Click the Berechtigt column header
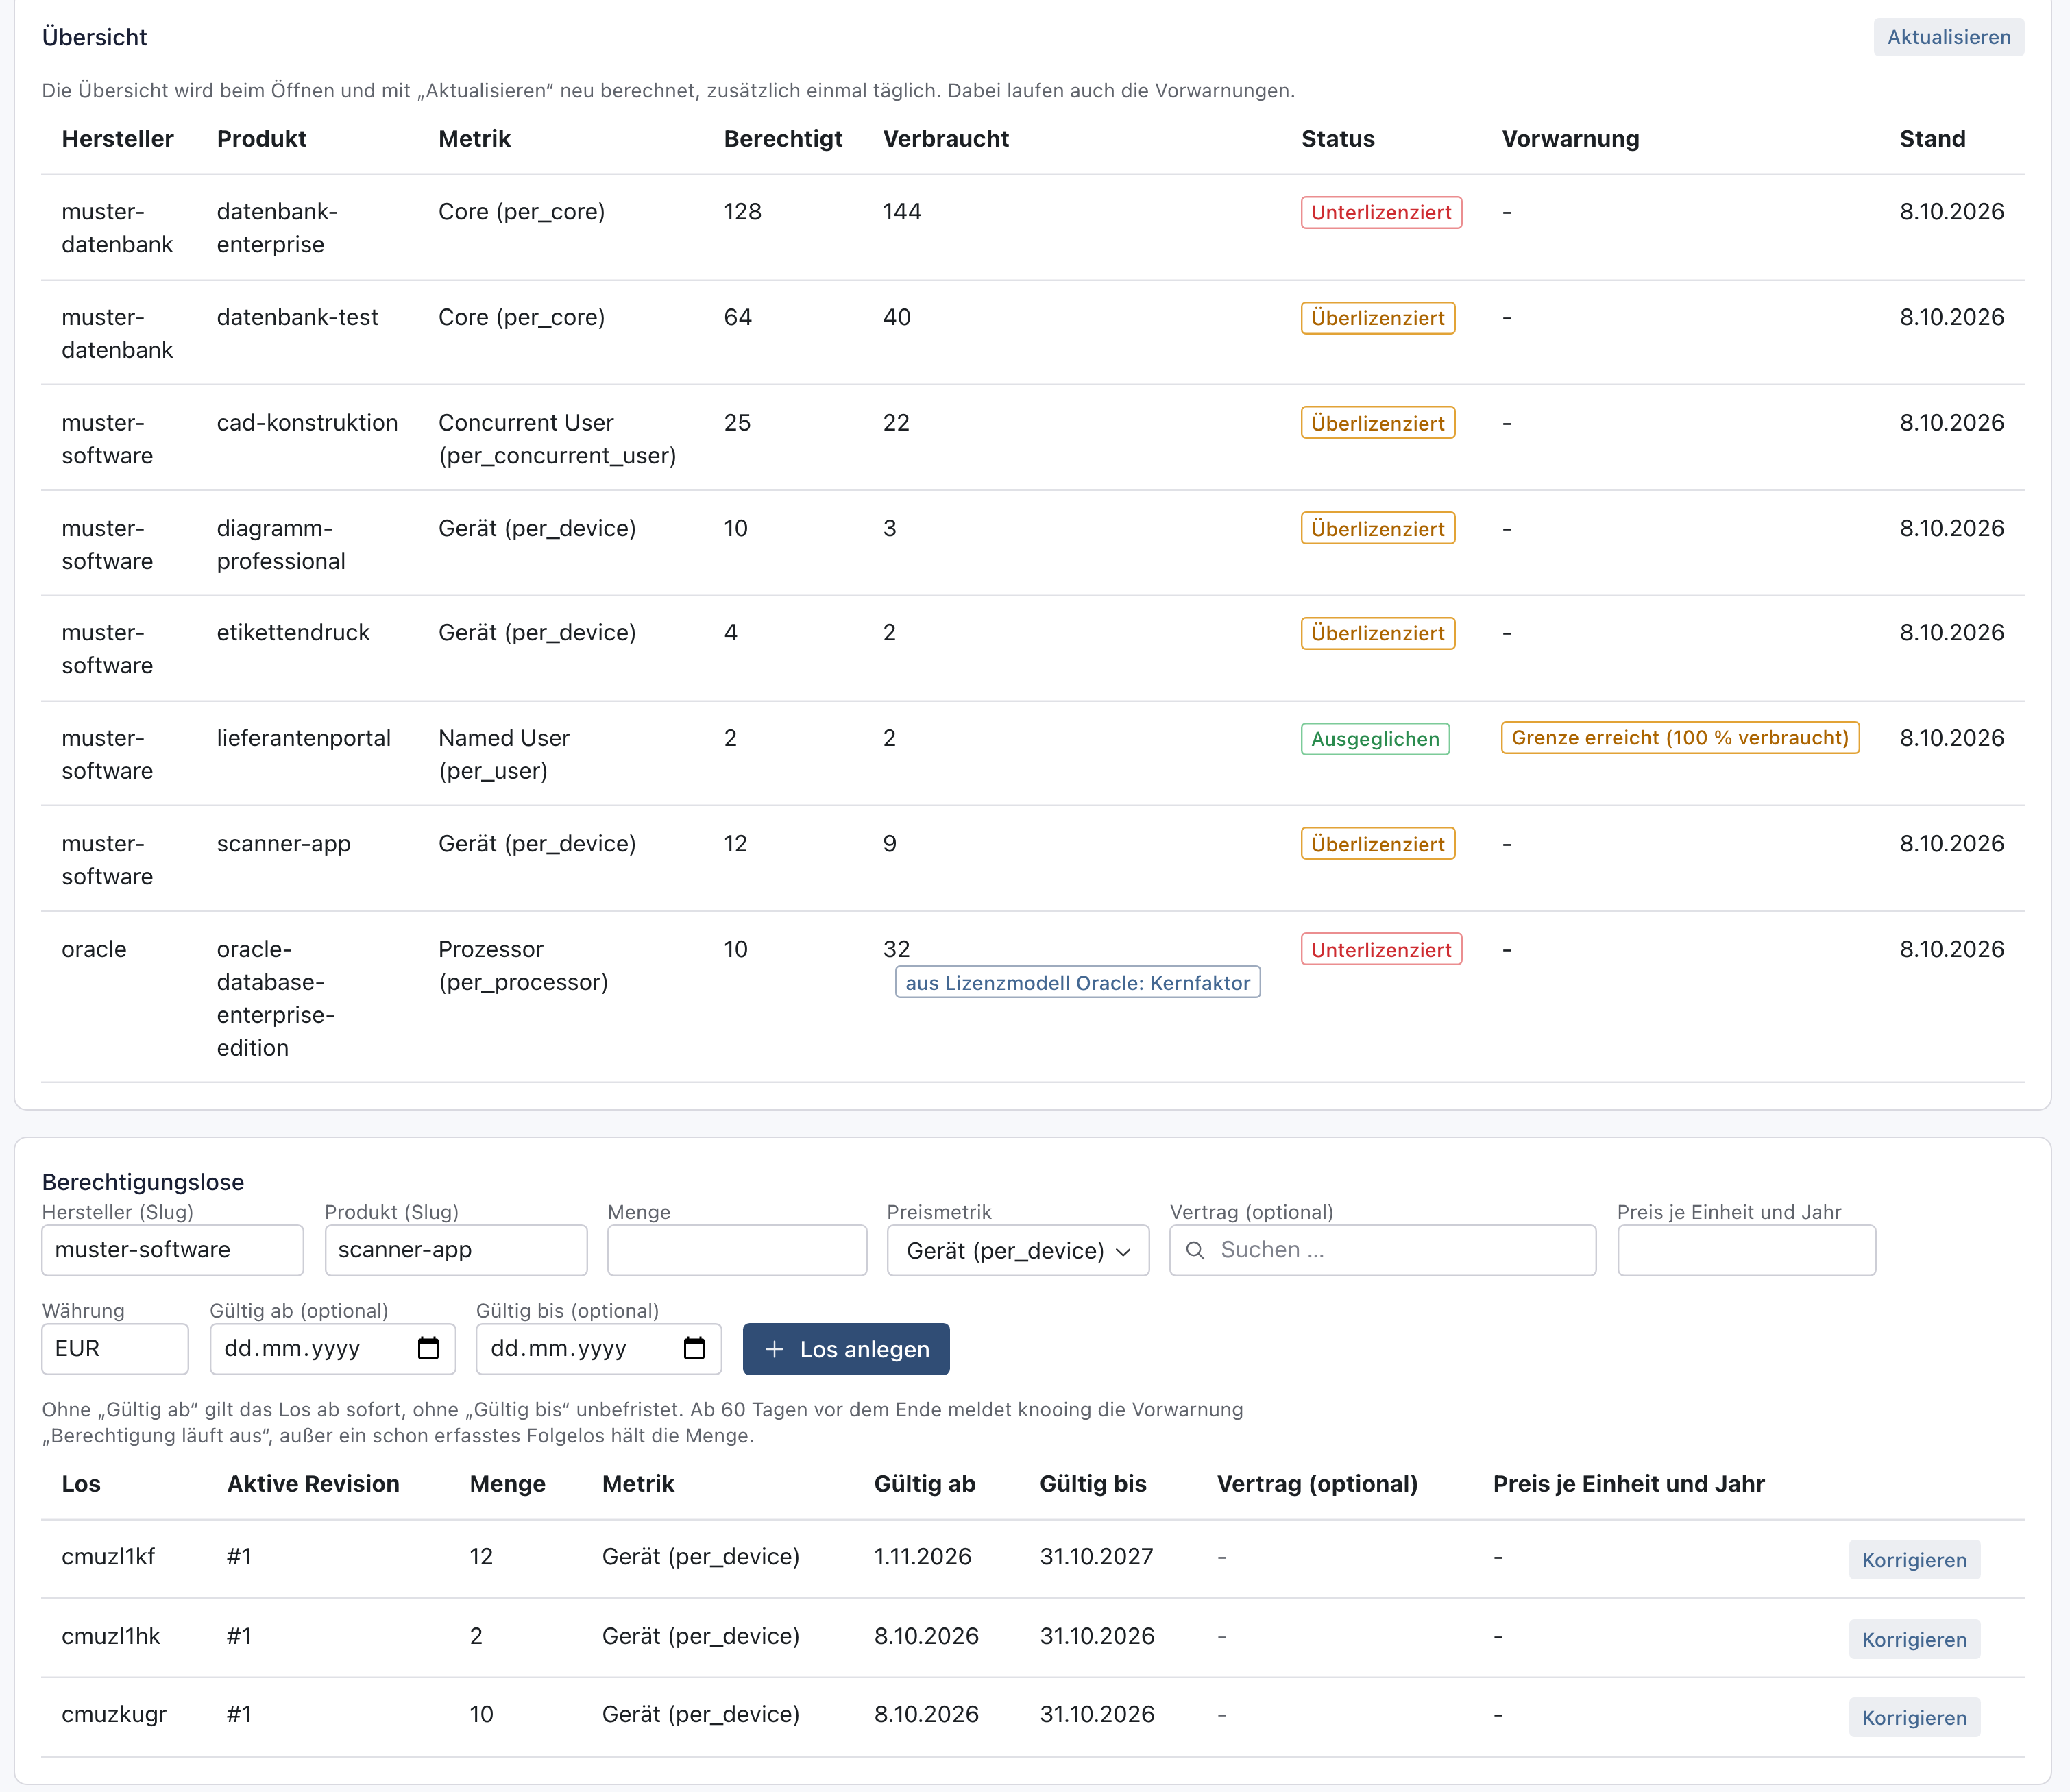Screen dimensions: 2070x1792 pos(783,139)
